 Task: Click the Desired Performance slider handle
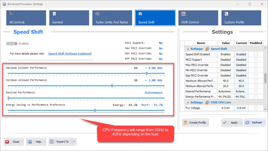click(x=8, y=98)
